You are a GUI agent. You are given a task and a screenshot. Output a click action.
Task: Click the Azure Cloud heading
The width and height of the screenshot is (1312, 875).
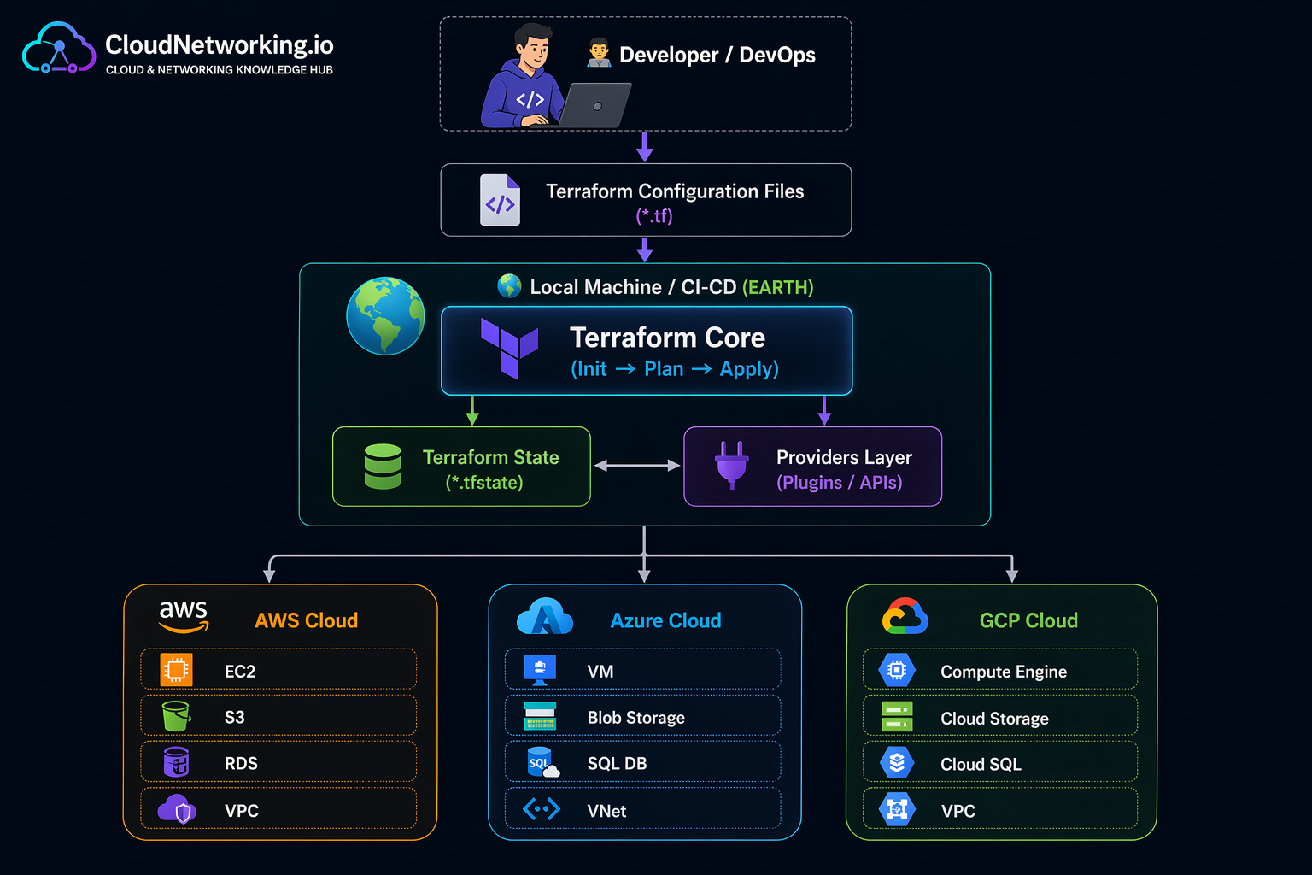[665, 620]
